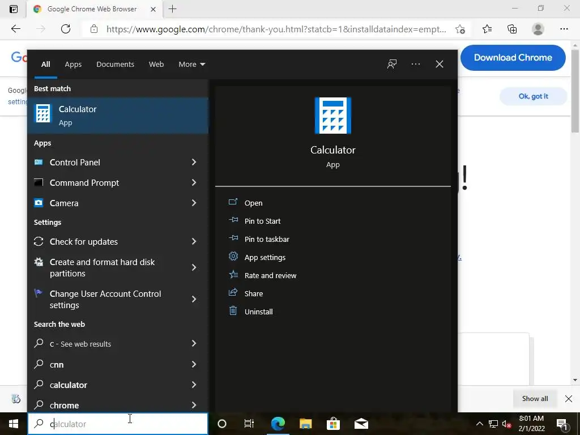Click the browser Back arrow
Image resolution: width=580 pixels, height=435 pixels.
coord(15,29)
